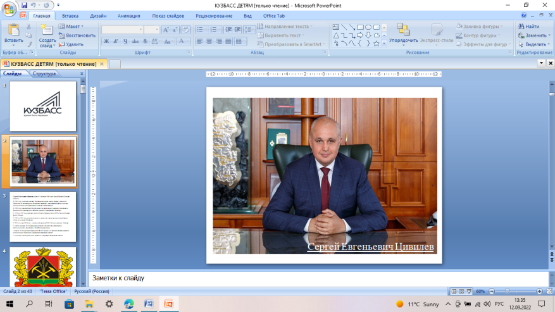This screenshot has height=312, width=555.
Task: Switch to Slide Sorter view
Action: point(463,291)
